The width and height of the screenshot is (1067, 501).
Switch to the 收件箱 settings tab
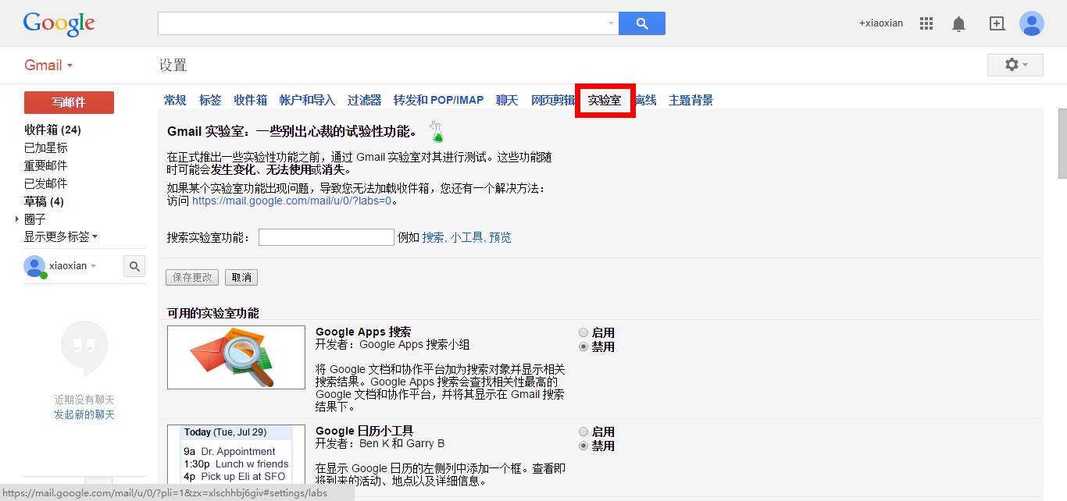coord(251,100)
